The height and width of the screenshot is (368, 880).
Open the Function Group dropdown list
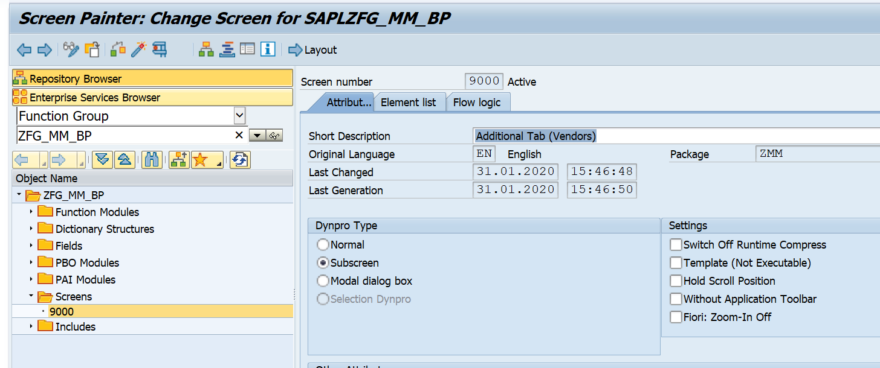[x=239, y=115]
